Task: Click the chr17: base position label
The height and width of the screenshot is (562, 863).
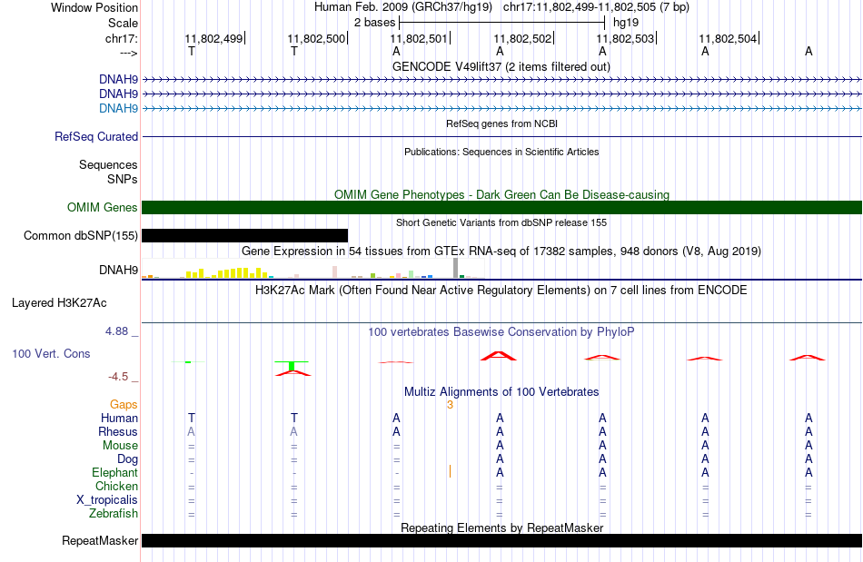Action: [122, 38]
